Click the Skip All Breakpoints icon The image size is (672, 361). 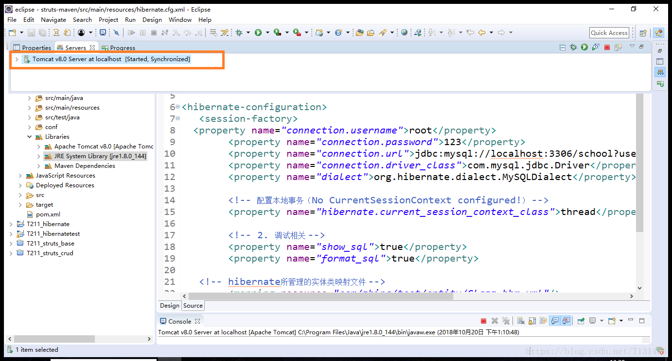coord(116,33)
